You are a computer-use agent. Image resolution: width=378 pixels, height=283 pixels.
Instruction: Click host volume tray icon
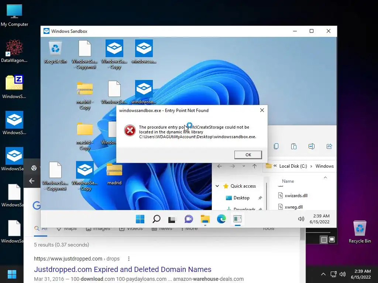pos(342,274)
